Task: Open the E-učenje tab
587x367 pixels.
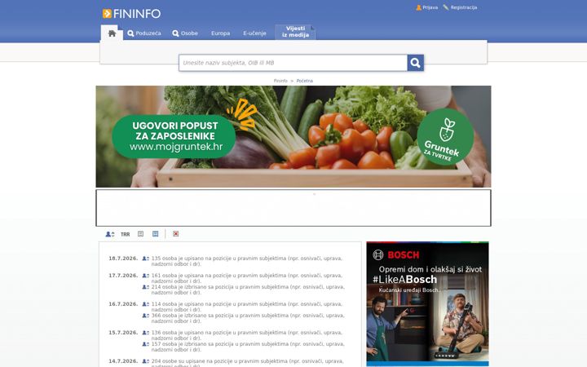Action: tap(254, 33)
